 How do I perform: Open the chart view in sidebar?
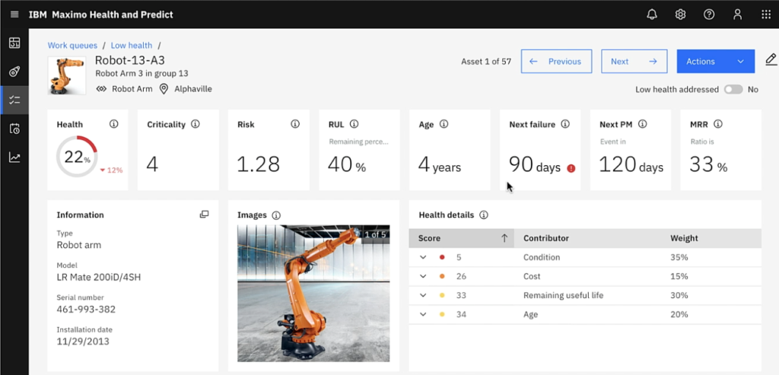pyautogui.click(x=14, y=157)
